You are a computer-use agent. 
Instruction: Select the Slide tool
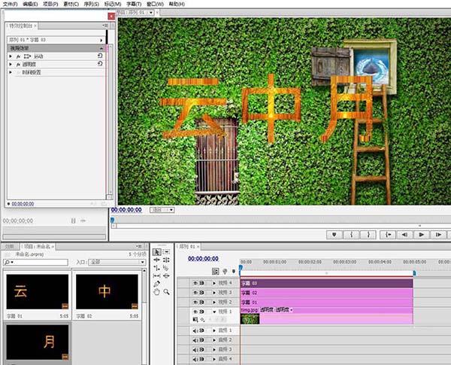[x=166, y=275]
